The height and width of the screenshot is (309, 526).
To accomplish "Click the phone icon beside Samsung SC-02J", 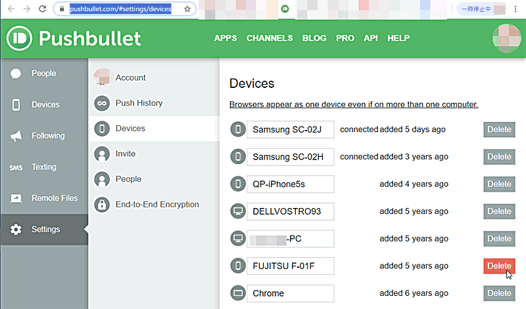I will [238, 129].
